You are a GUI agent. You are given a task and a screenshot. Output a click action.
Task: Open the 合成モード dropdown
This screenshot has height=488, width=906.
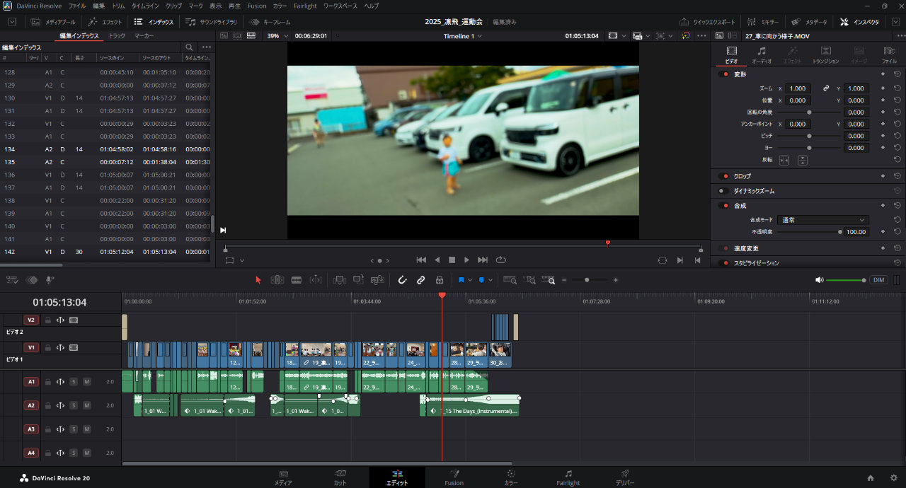pyautogui.click(x=822, y=220)
